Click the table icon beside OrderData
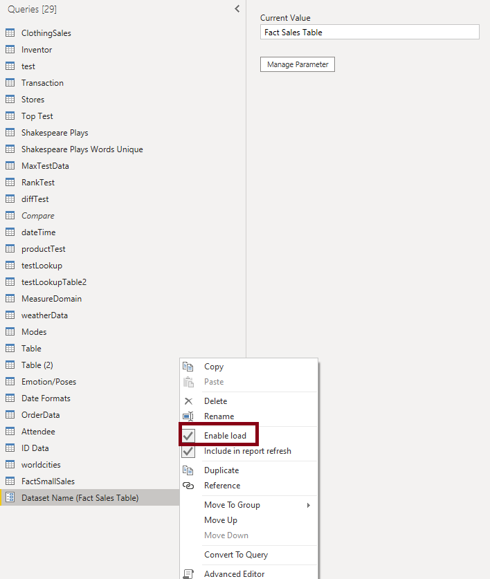Screen dimensions: 490x579 tap(10, 414)
